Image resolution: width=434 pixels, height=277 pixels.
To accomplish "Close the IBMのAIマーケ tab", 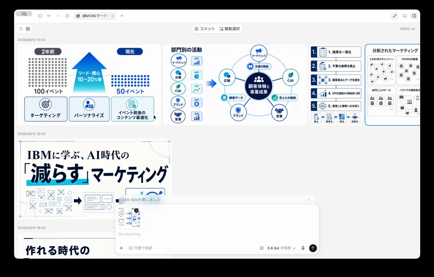I will coord(113,16).
